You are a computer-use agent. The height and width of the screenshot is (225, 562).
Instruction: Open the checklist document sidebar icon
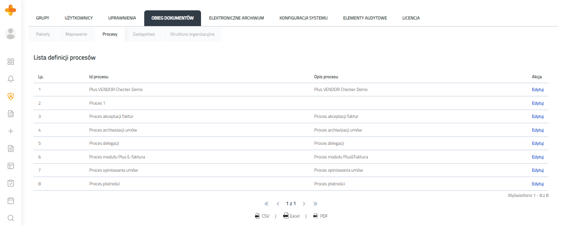click(11, 114)
